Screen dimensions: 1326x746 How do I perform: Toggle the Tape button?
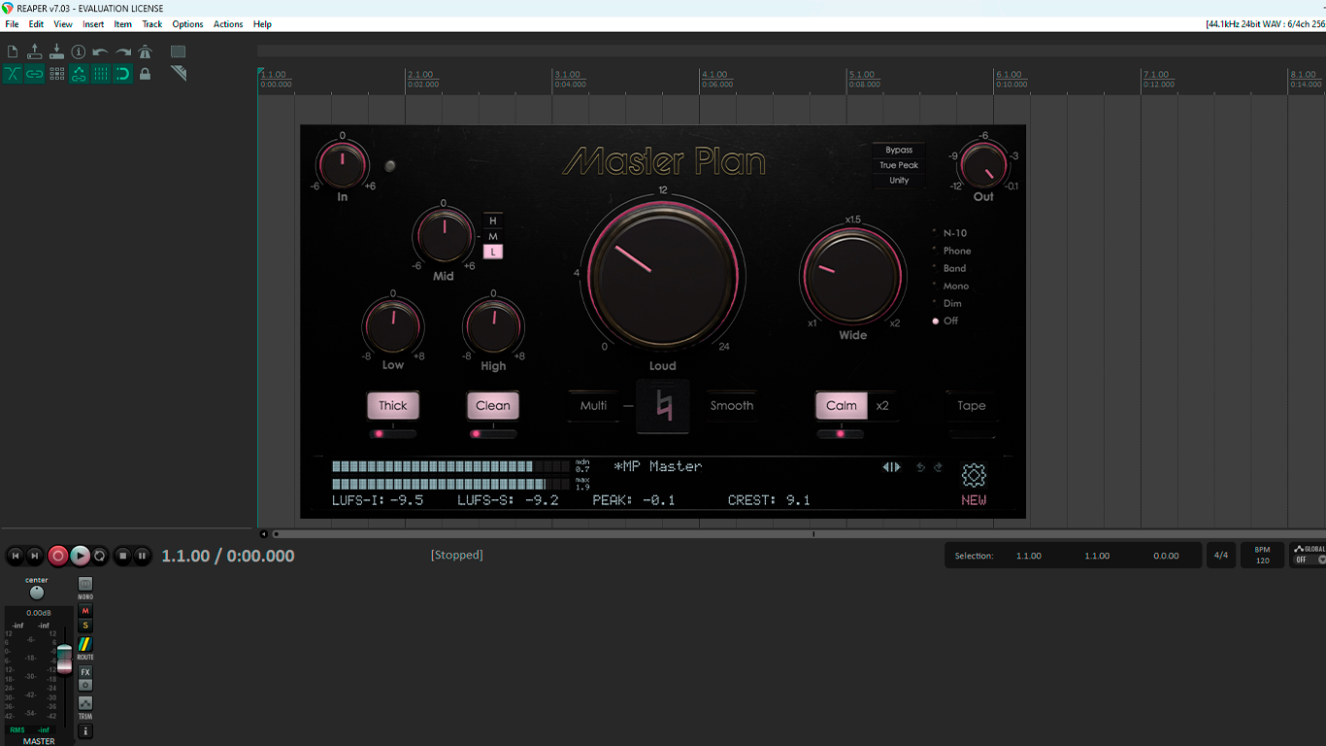pyautogui.click(x=972, y=406)
